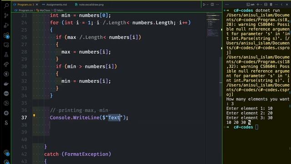
Task: Open the Run and Debug view
Action: pyautogui.click(x=6, y=25)
